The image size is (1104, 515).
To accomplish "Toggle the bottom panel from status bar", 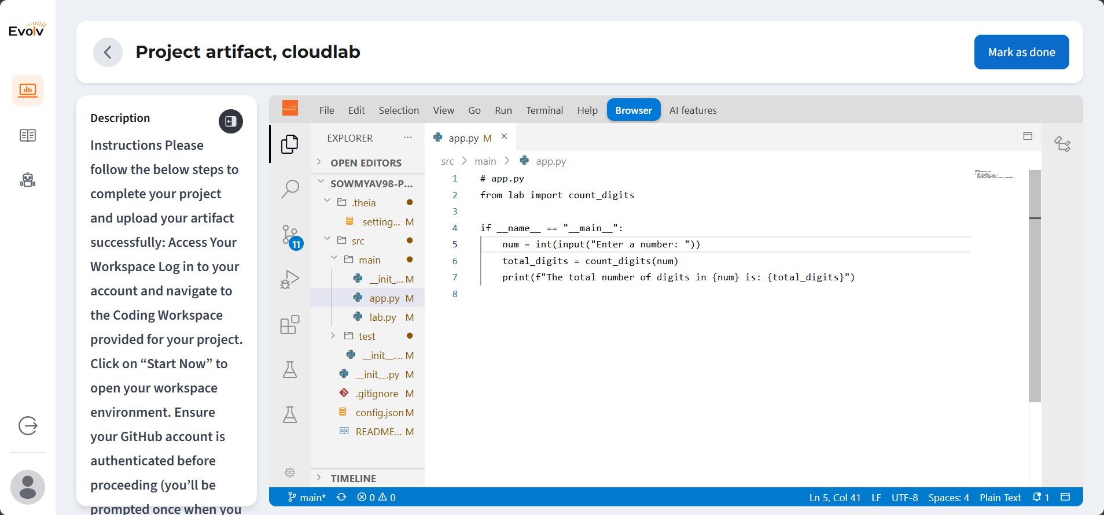I will [1065, 497].
